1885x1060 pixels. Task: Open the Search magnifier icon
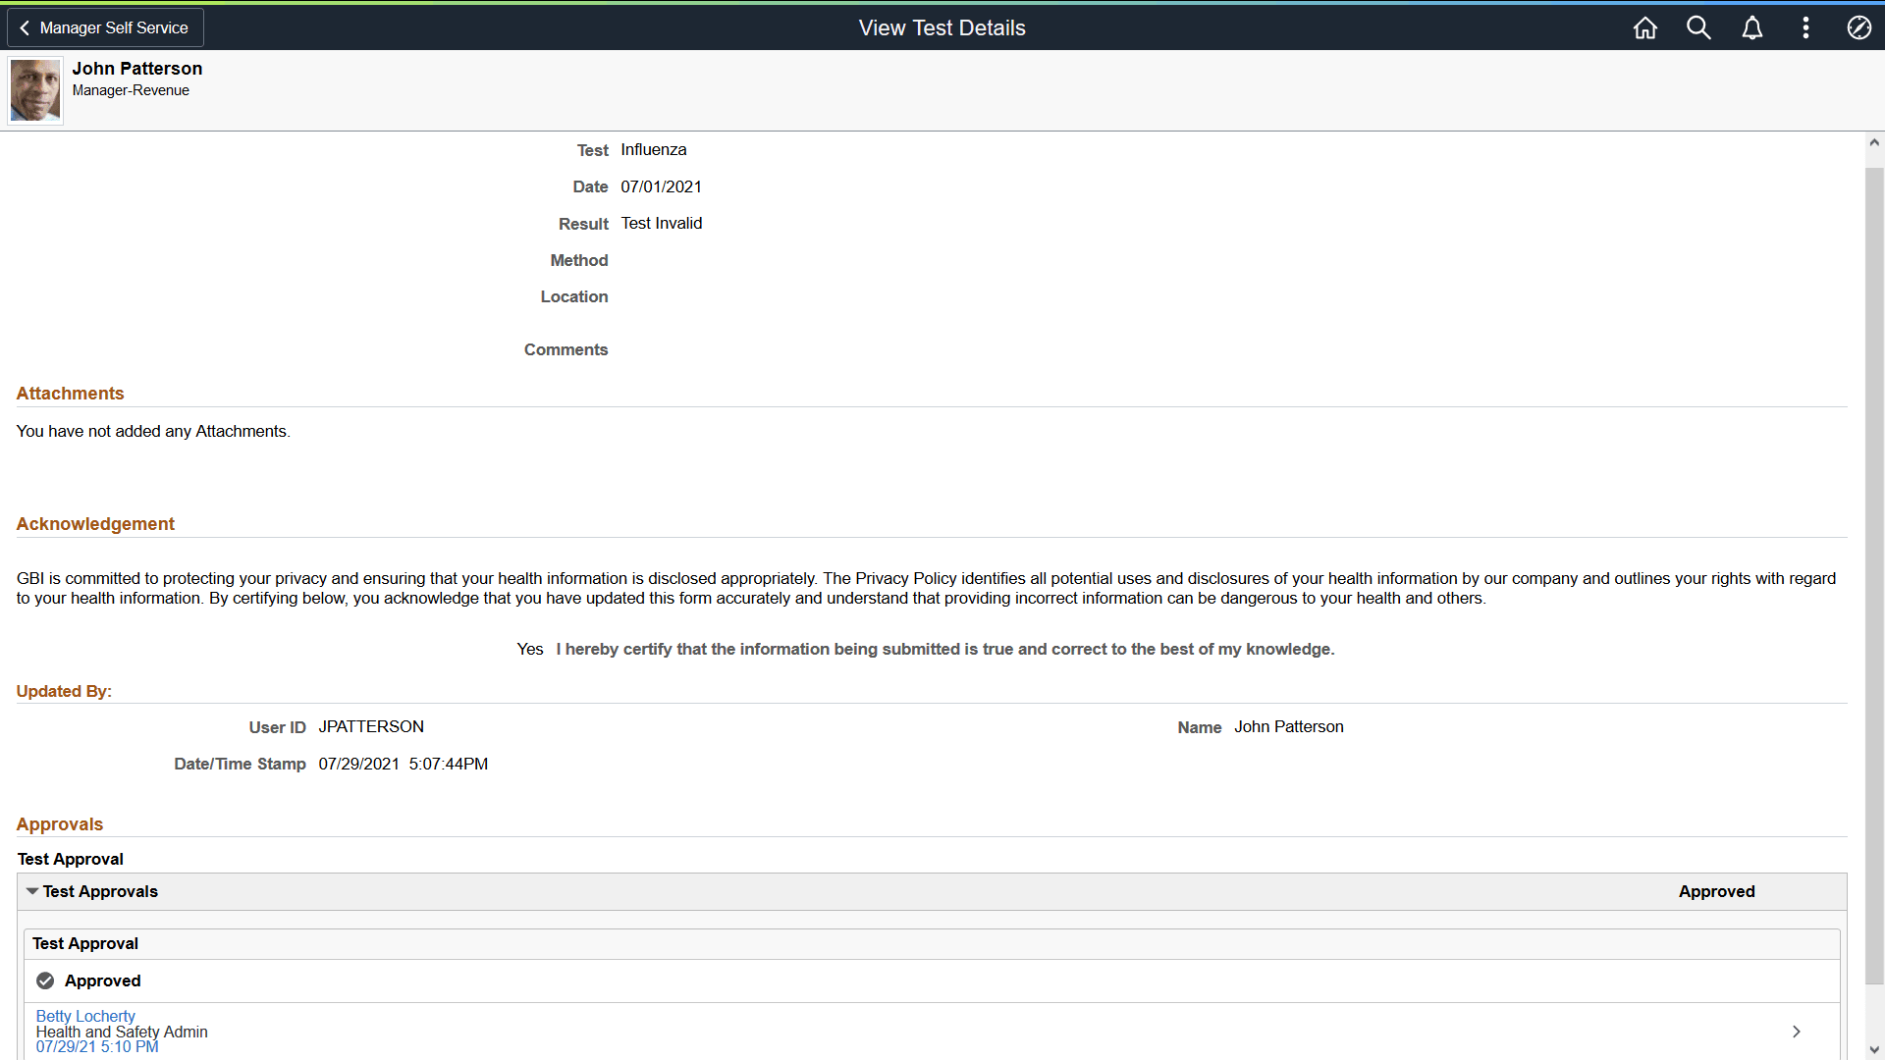pos(1698,27)
